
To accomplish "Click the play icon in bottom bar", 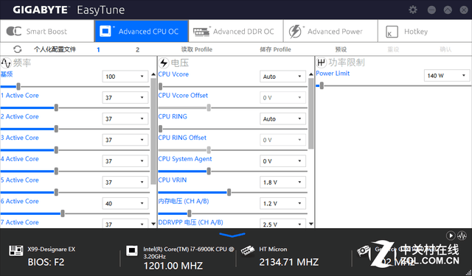I will [451, 236].
